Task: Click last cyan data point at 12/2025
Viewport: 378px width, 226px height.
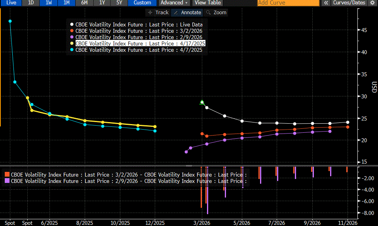Action: coord(155,131)
